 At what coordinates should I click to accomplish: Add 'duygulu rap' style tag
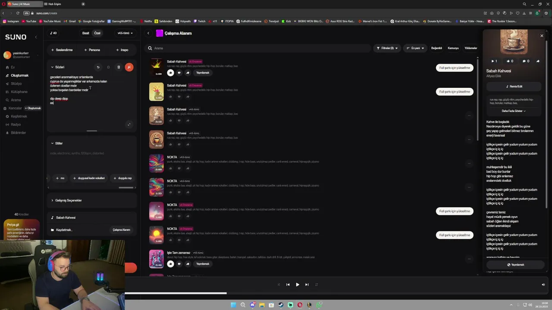tap(122, 178)
